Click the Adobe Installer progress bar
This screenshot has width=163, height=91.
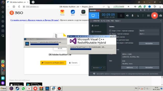[x=48, y=44]
